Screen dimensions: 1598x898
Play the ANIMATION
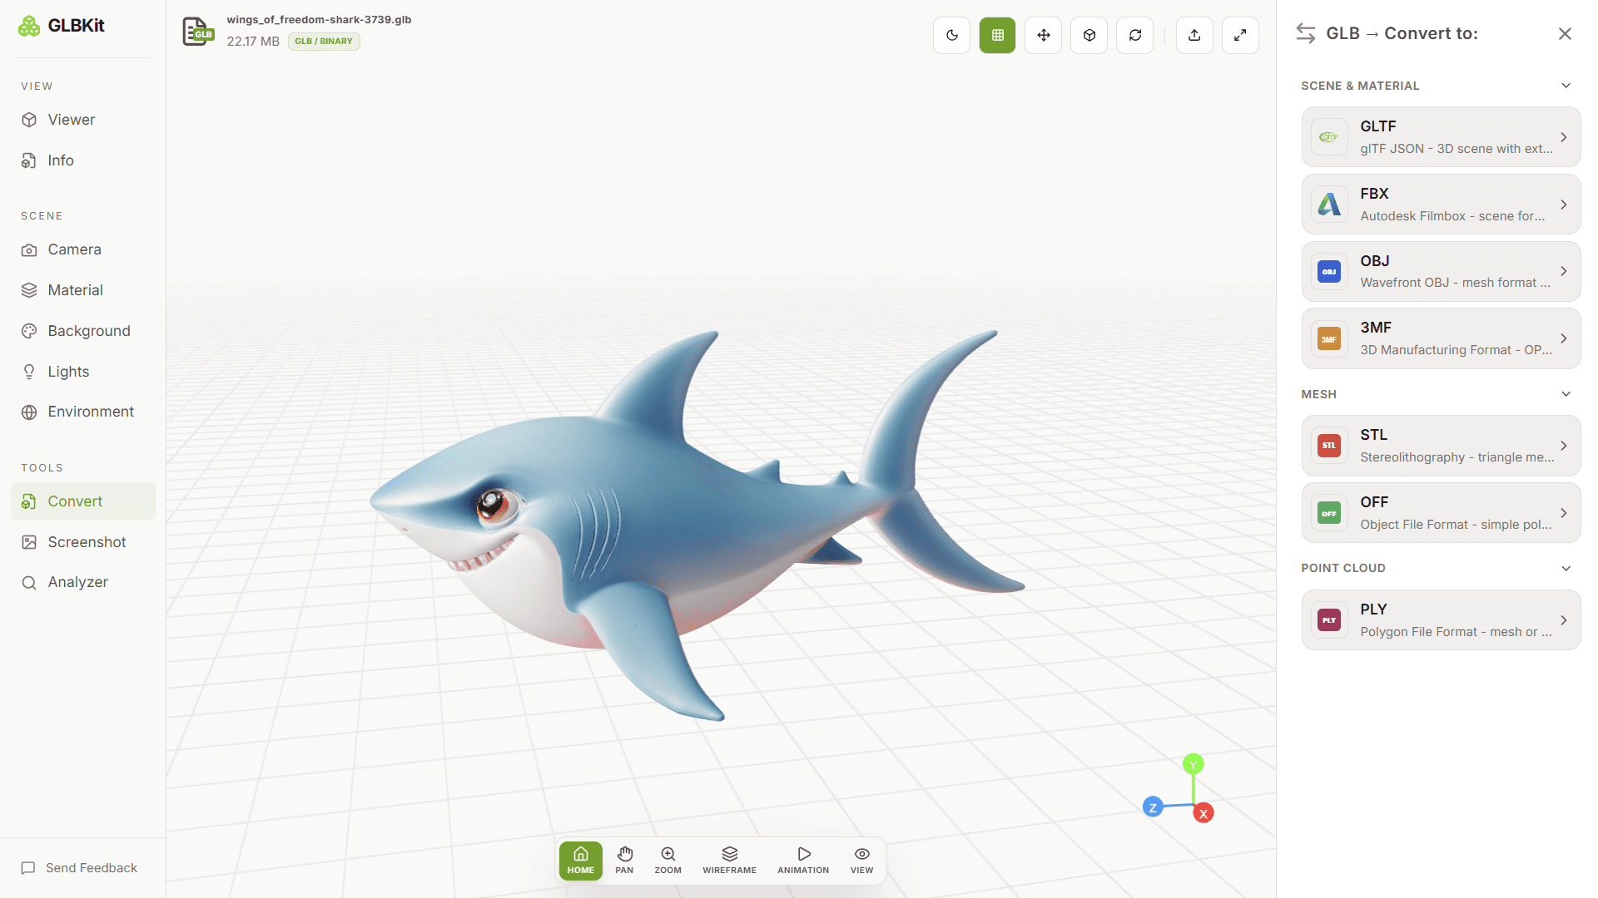(803, 861)
